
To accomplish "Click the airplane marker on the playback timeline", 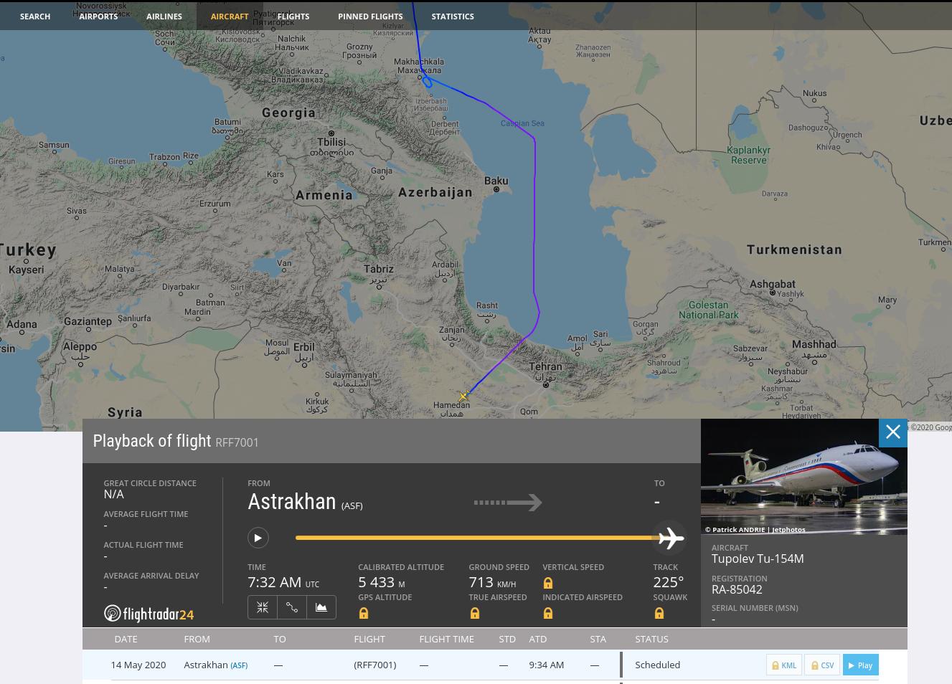I will point(670,538).
